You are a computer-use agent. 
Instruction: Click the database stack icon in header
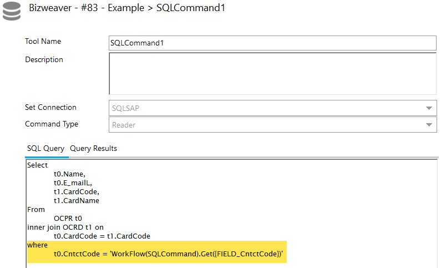tap(12, 11)
